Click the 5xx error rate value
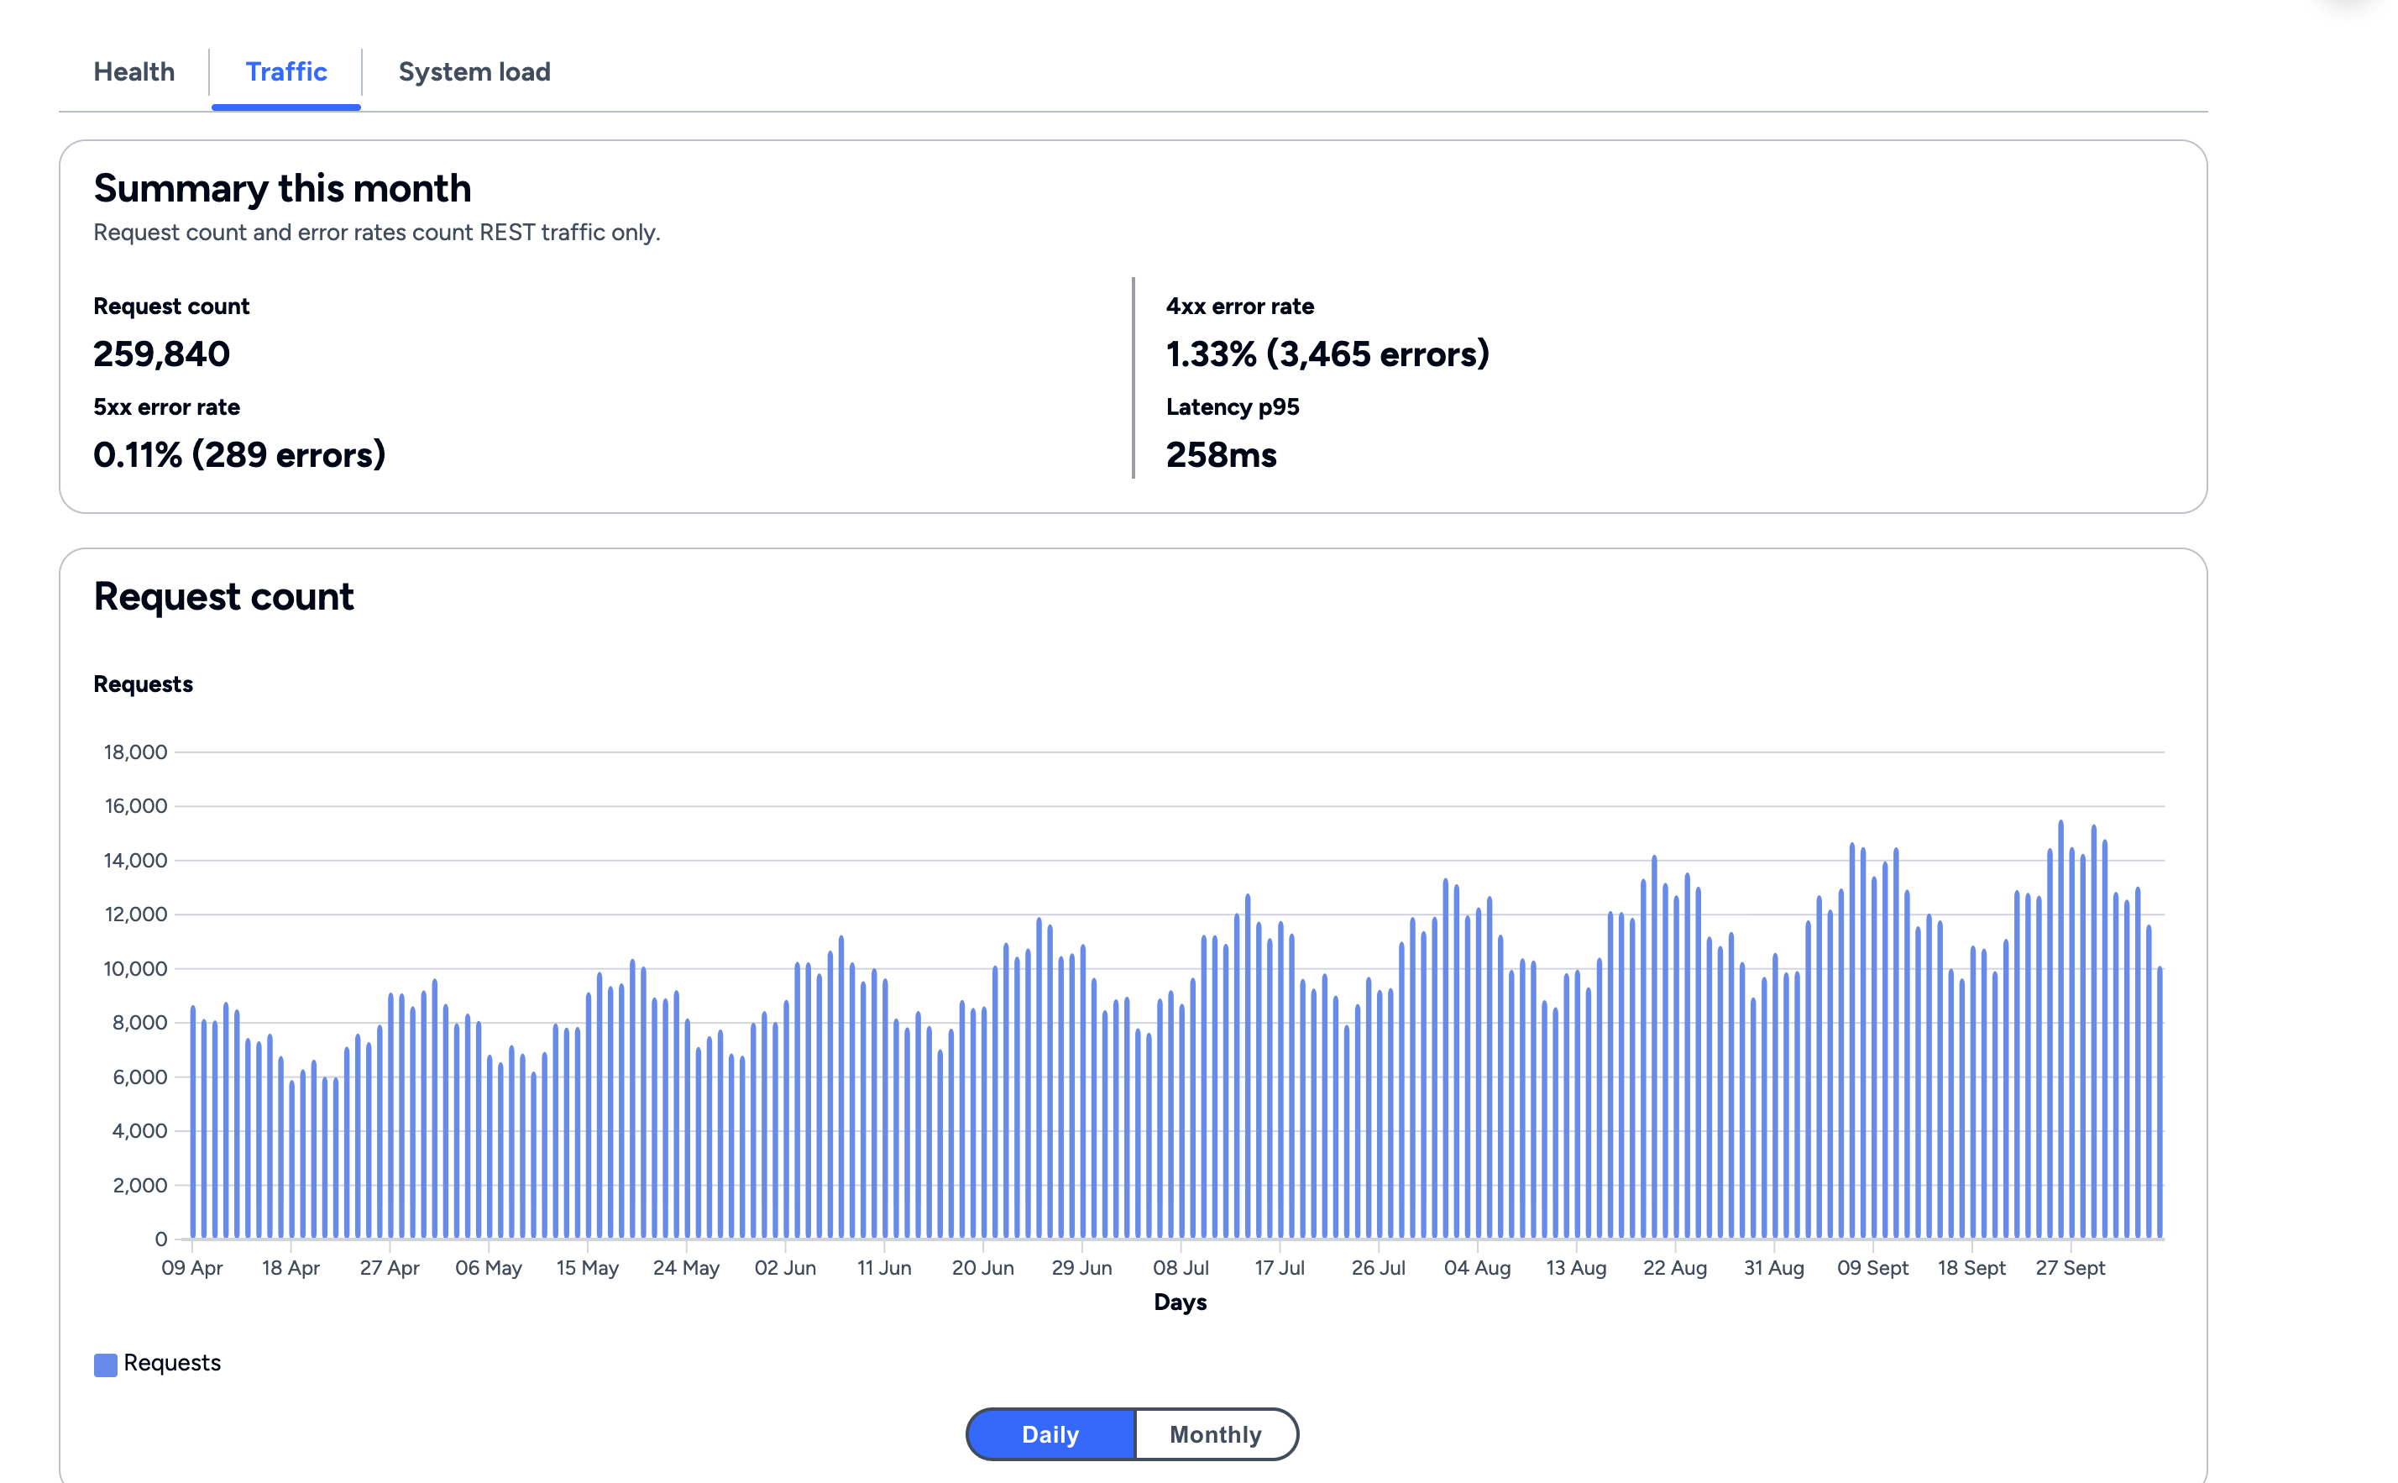2398x1483 pixels. (x=239, y=455)
